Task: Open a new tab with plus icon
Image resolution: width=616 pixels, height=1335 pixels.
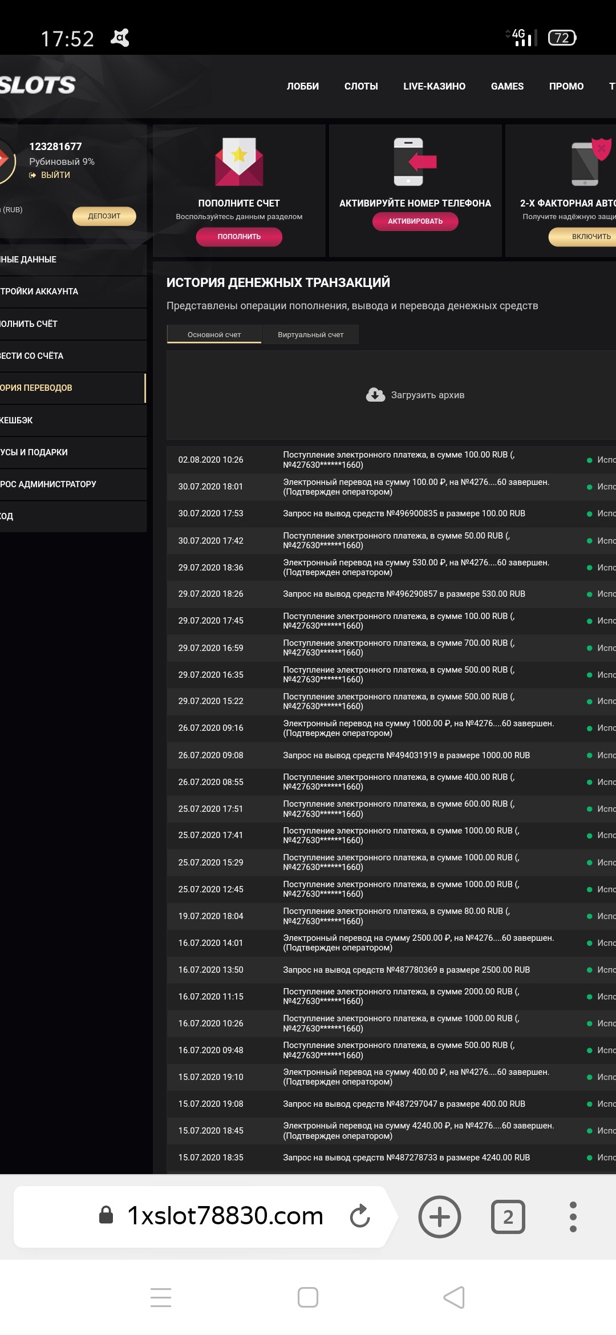Action: [439, 1216]
